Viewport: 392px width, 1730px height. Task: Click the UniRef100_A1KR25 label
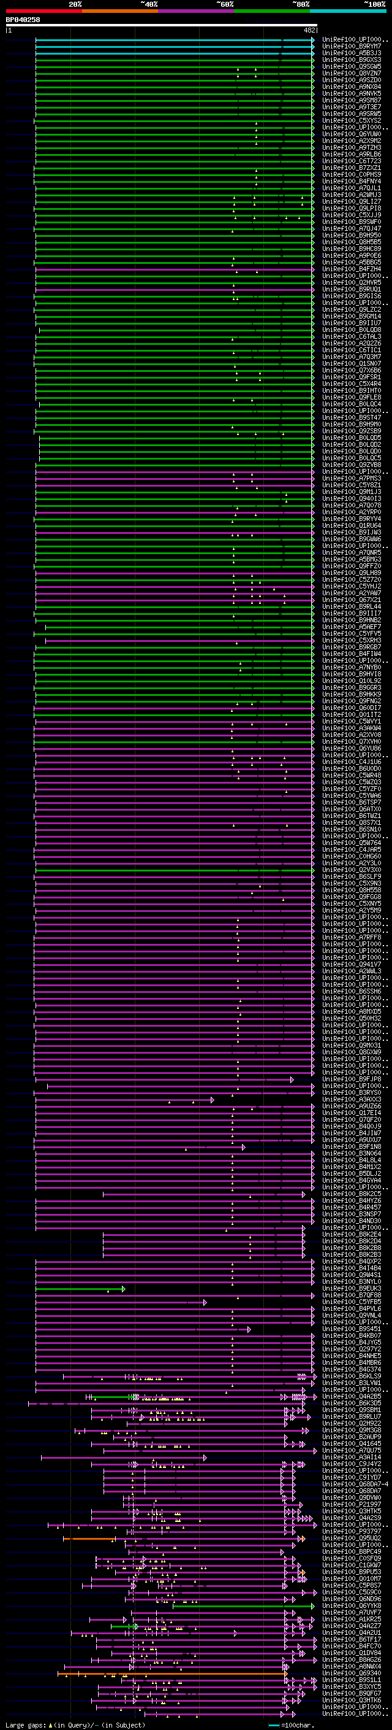coord(352,1619)
